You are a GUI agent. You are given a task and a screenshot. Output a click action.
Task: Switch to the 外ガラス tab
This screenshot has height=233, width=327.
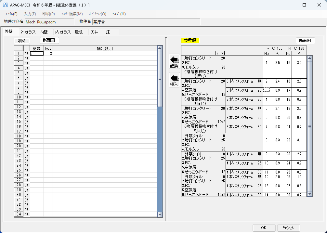(x=28, y=32)
